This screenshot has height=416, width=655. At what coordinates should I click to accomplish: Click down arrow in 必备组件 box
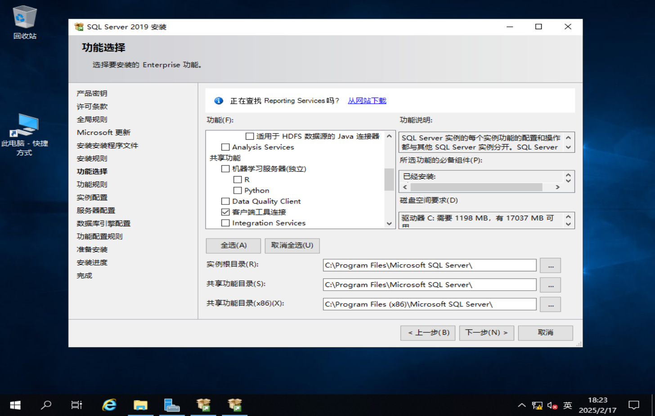[x=568, y=181]
